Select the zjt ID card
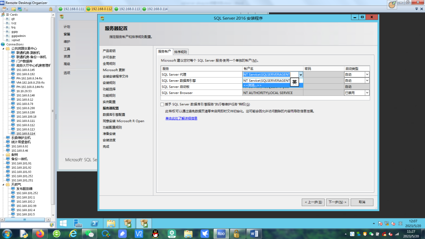 click(x=13, y=19)
